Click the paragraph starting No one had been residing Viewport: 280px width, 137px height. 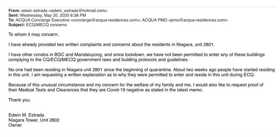142,72
